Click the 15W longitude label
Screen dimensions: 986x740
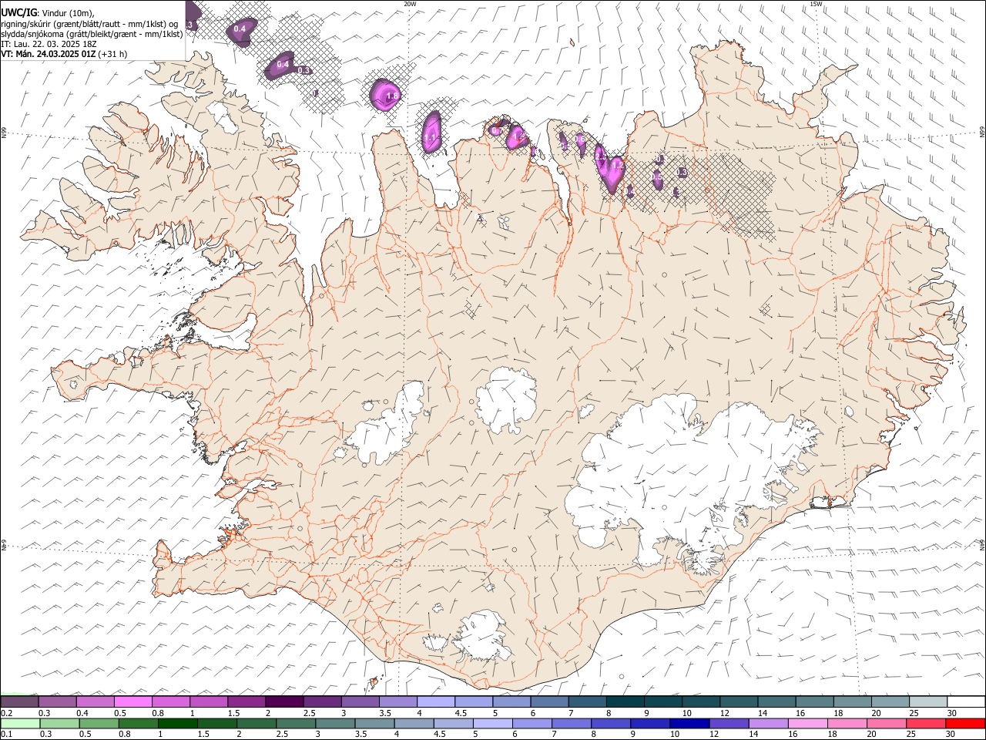pos(816,4)
